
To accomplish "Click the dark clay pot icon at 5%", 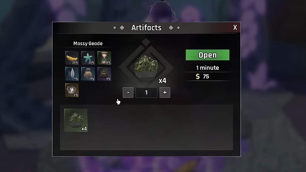I will tap(104, 74).
